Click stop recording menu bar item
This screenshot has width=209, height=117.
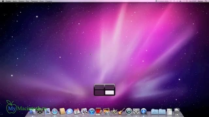point(162,1)
